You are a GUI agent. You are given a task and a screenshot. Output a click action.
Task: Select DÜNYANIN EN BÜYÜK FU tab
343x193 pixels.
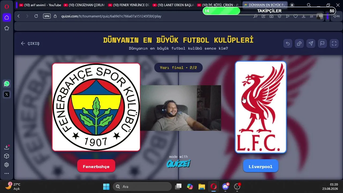click(265, 5)
